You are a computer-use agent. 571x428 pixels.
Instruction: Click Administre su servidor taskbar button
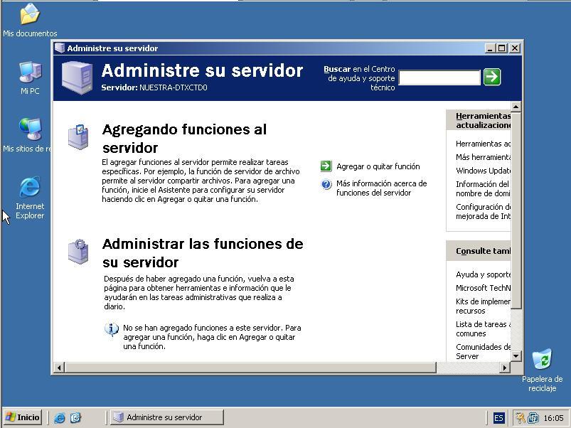pos(167,417)
